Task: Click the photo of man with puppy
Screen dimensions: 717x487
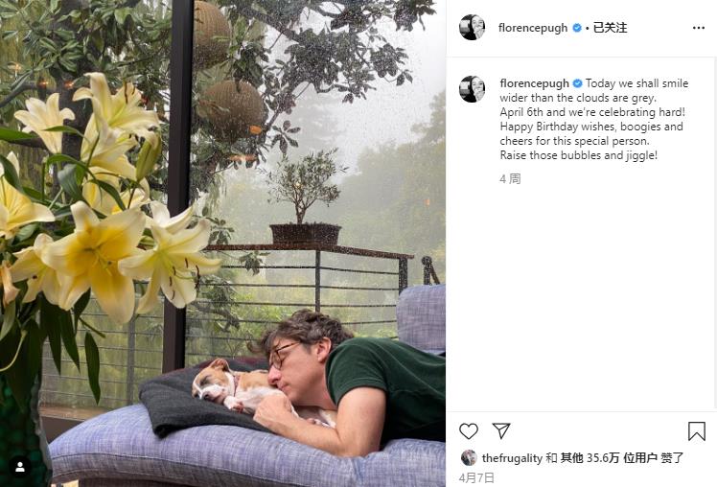Action: pyautogui.click(x=222, y=243)
